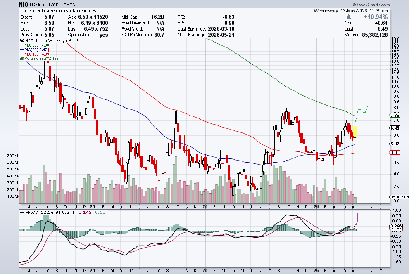
Task: Click the 7.38 MA(200) price tag on axis
Action: (395, 116)
